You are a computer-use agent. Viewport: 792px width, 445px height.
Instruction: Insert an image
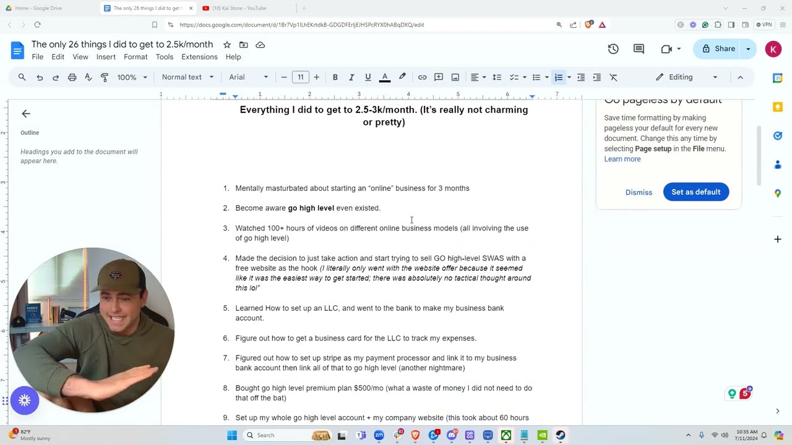coord(455,77)
